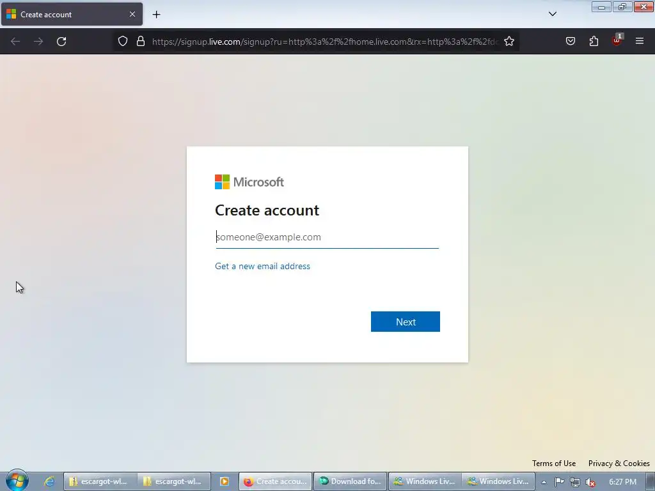Open the extensions puzzle icon
The height and width of the screenshot is (491, 655).
(x=594, y=41)
